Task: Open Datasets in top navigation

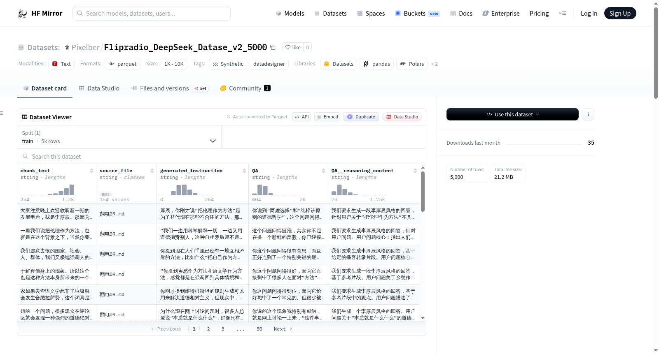Action: coord(331,13)
